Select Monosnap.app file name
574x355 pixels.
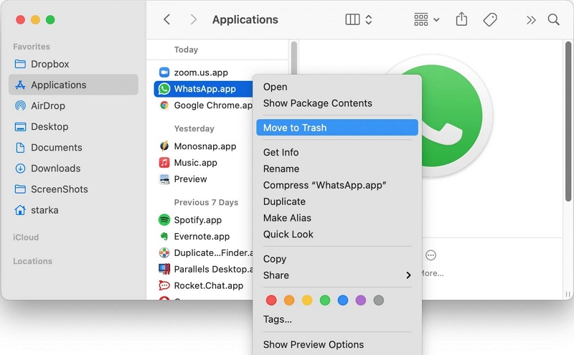(x=205, y=146)
